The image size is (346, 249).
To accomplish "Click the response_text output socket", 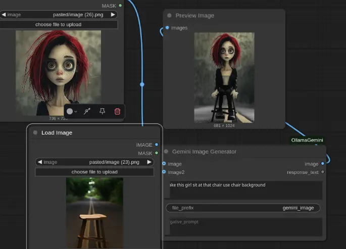I will point(323,172).
